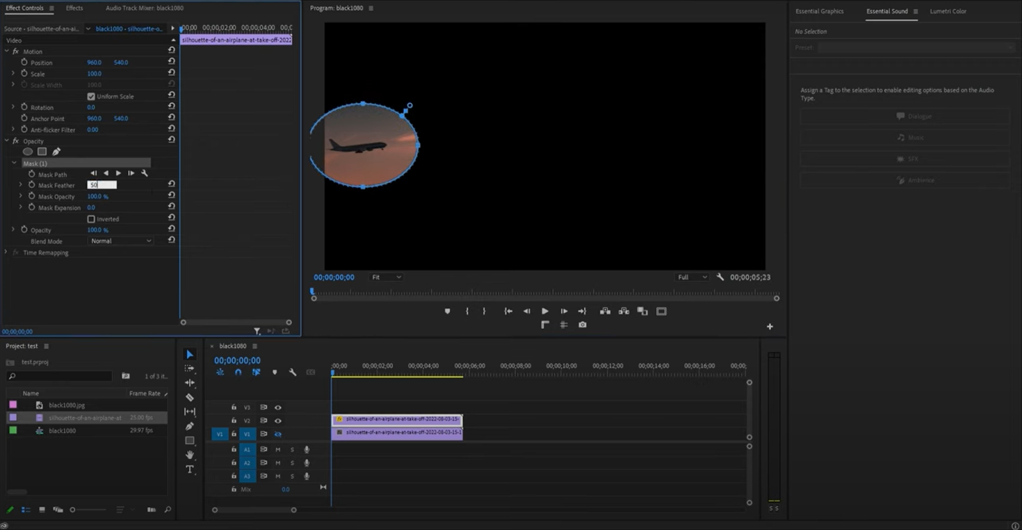This screenshot has width=1022, height=530.
Task: Open the Full playback resolution dropdown
Action: pos(692,277)
